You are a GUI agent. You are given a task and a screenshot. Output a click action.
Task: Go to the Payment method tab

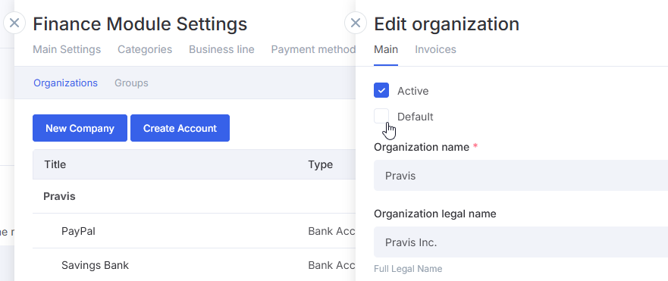click(x=313, y=49)
